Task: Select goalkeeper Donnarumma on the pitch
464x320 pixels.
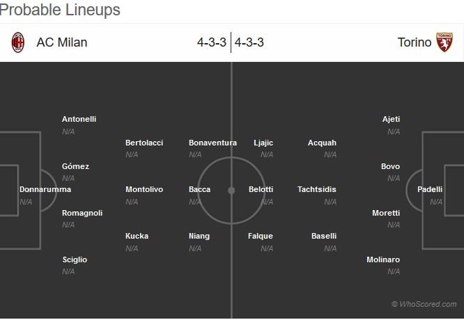Action: pos(45,189)
